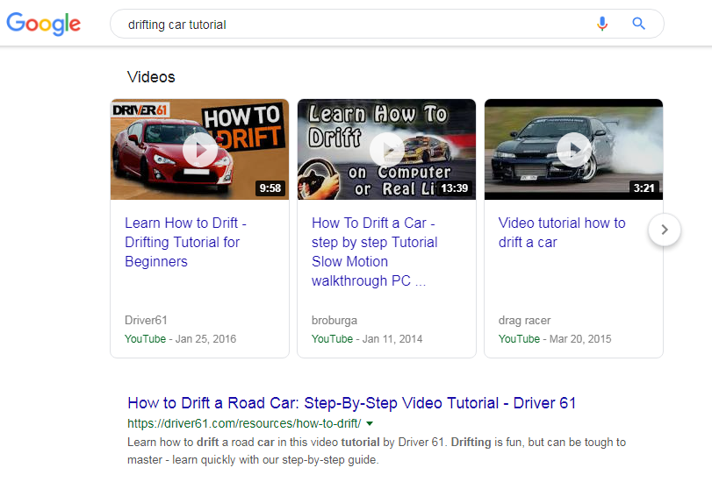Click the result snippet about Driver 61

[x=377, y=450]
